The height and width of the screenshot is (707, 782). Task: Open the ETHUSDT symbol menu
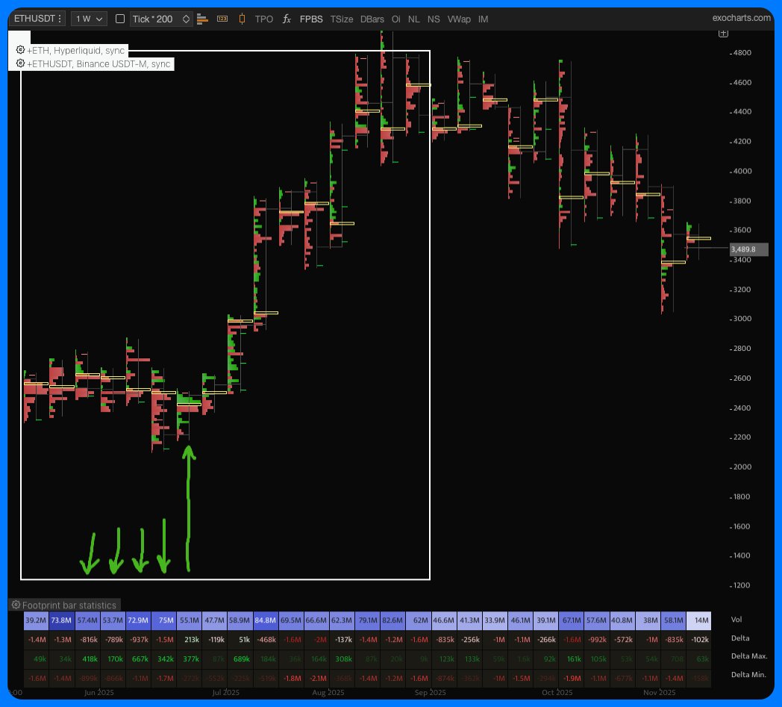point(38,19)
